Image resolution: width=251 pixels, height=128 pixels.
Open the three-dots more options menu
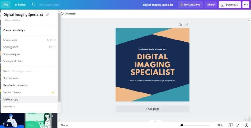[246, 5]
